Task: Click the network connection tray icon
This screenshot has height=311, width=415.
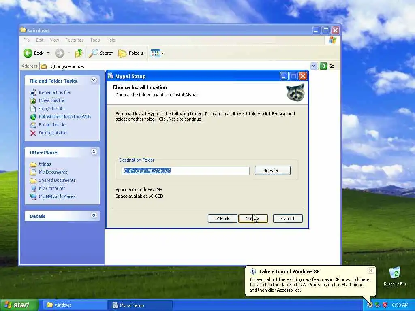Action: point(377,305)
